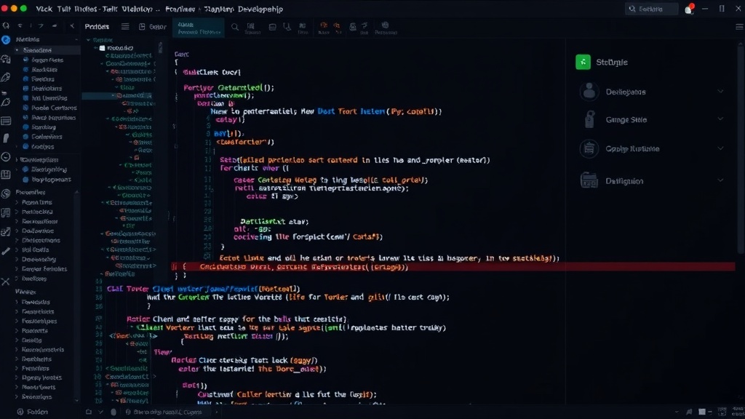Click the second orange icon in the top toolbar
Image resolution: width=745 pixels, height=419 pixels.
336,25
